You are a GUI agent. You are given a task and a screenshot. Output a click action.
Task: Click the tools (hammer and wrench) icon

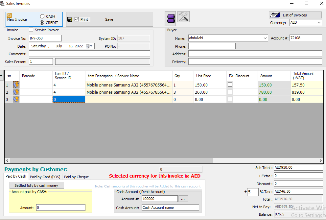click(x=183, y=17)
